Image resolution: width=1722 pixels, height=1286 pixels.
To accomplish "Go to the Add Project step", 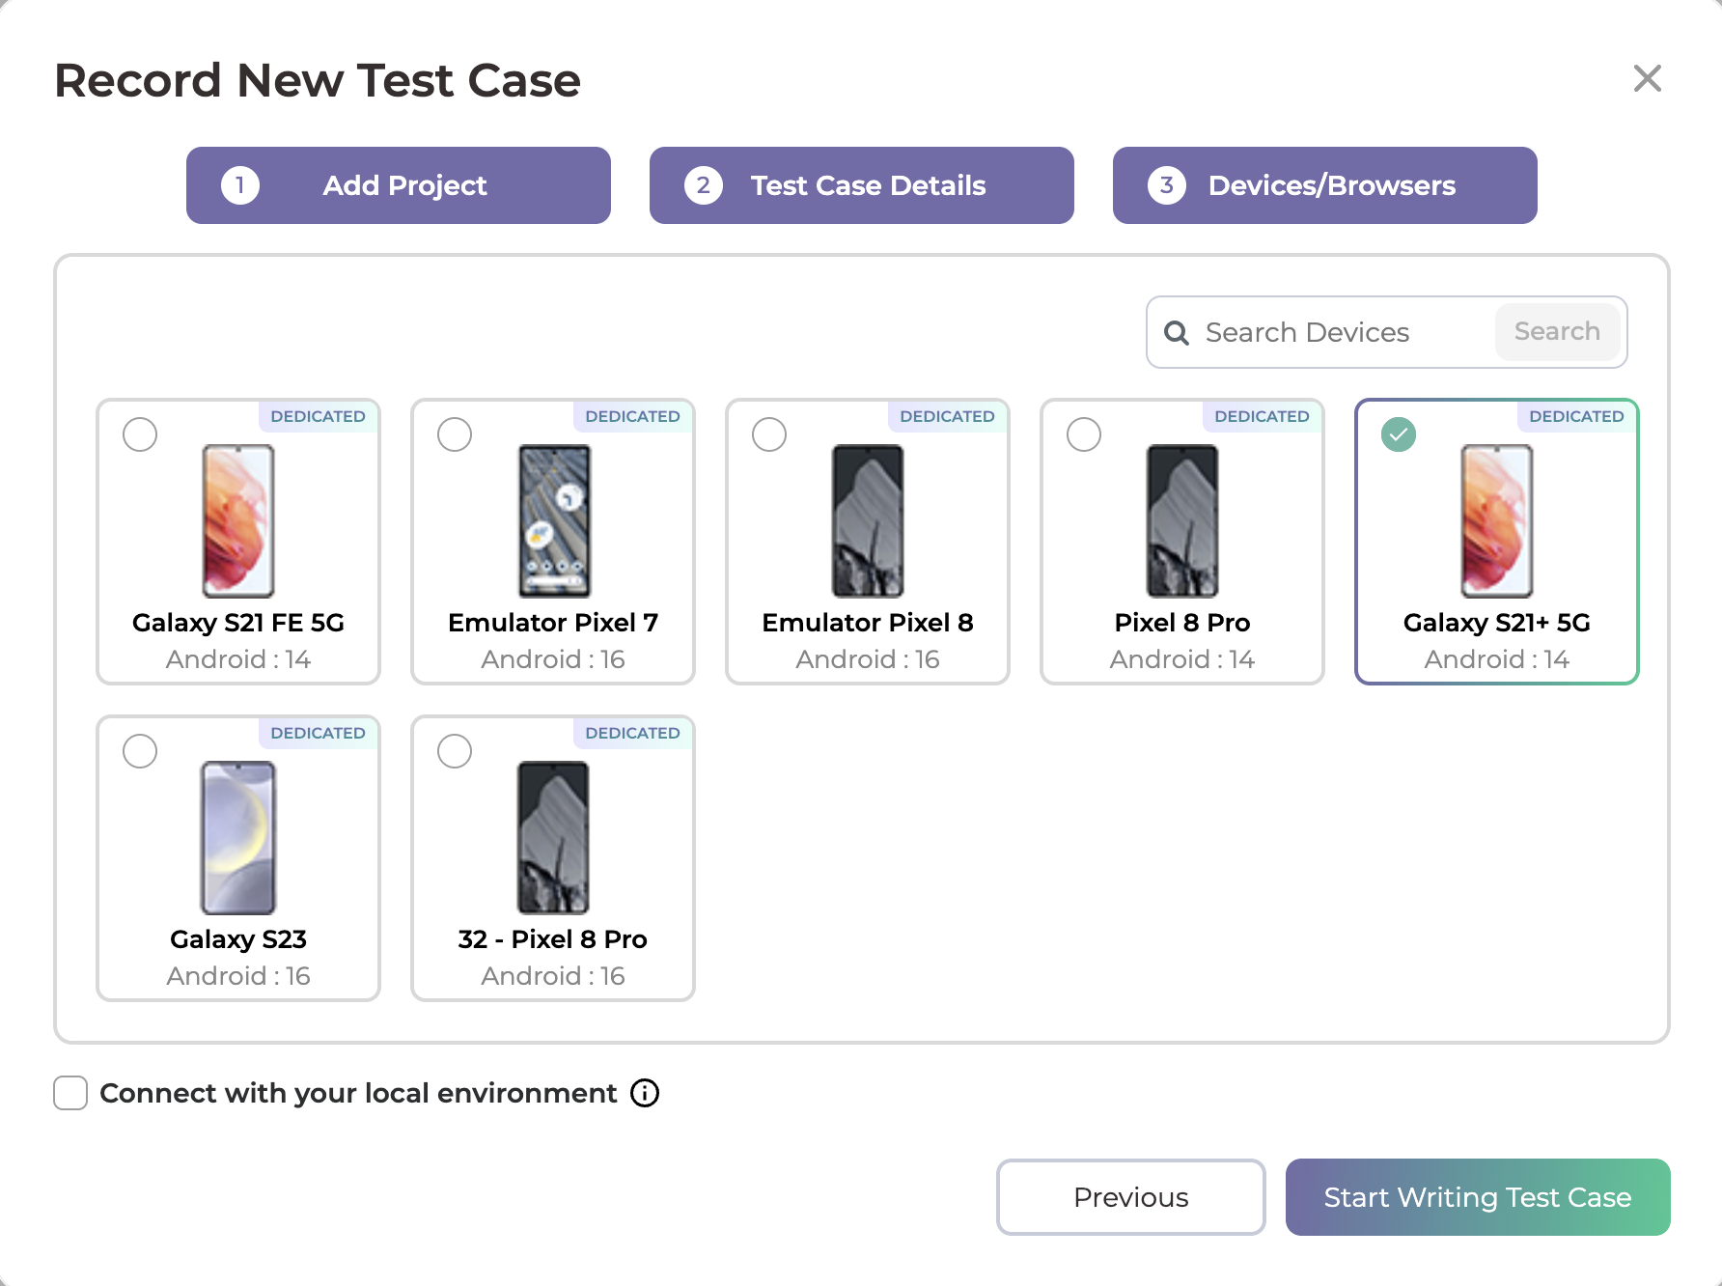I will pyautogui.click(x=399, y=185).
